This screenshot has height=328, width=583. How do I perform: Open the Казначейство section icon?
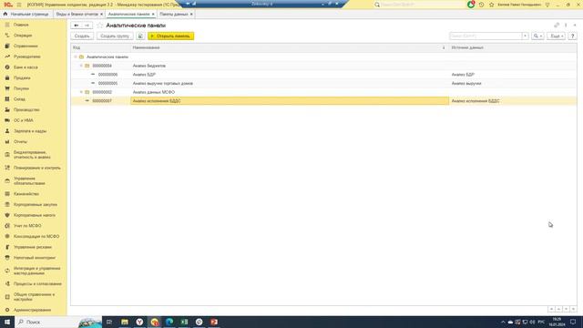7,194
